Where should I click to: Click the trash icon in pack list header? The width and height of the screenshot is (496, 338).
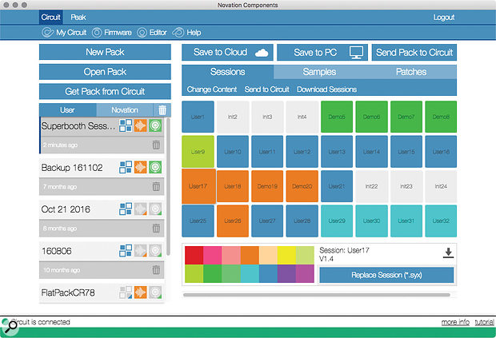coord(162,110)
